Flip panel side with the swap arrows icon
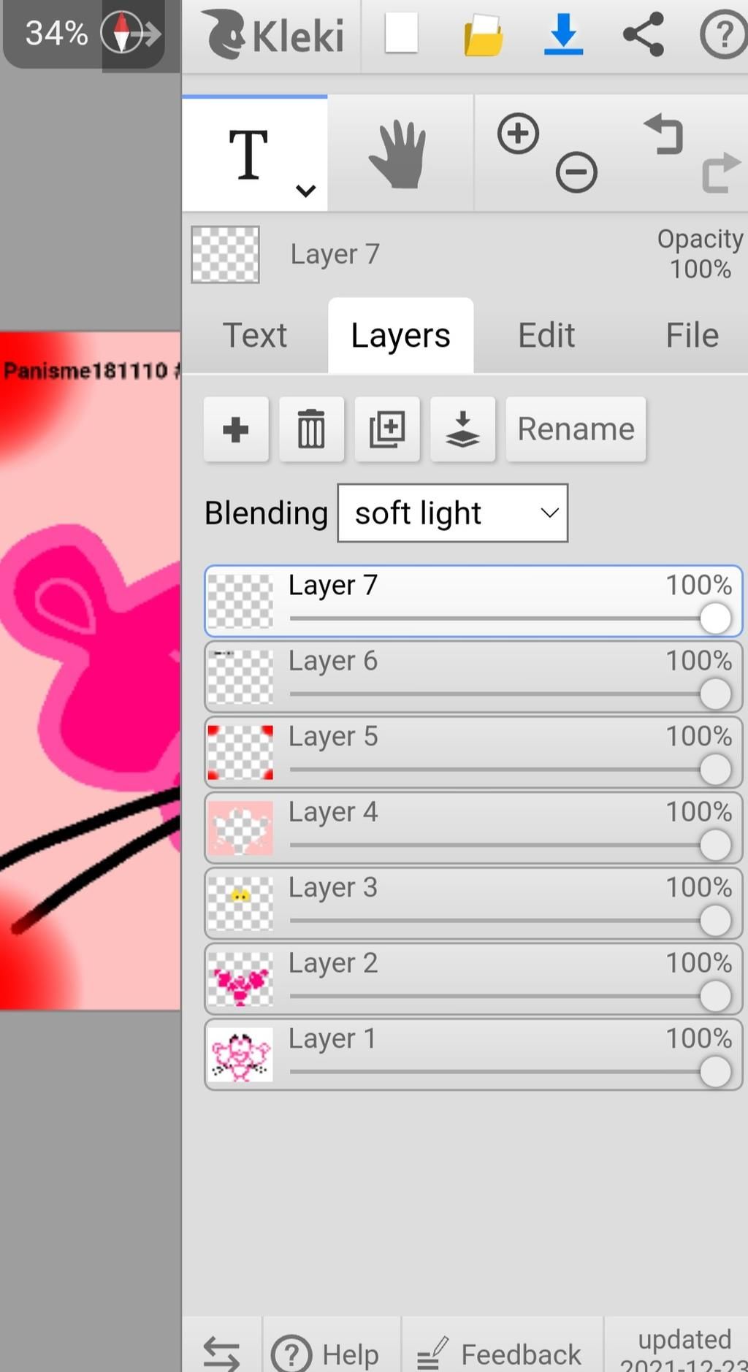Image resolution: width=748 pixels, height=1372 pixels. click(221, 1352)
